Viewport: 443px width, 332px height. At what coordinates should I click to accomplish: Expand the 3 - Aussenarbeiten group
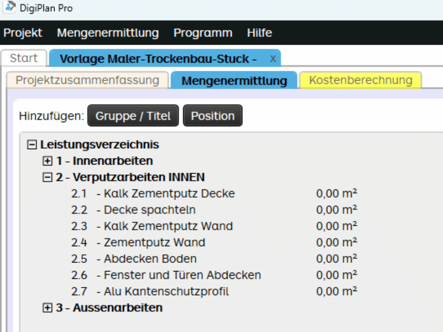[x=47, y=307]
